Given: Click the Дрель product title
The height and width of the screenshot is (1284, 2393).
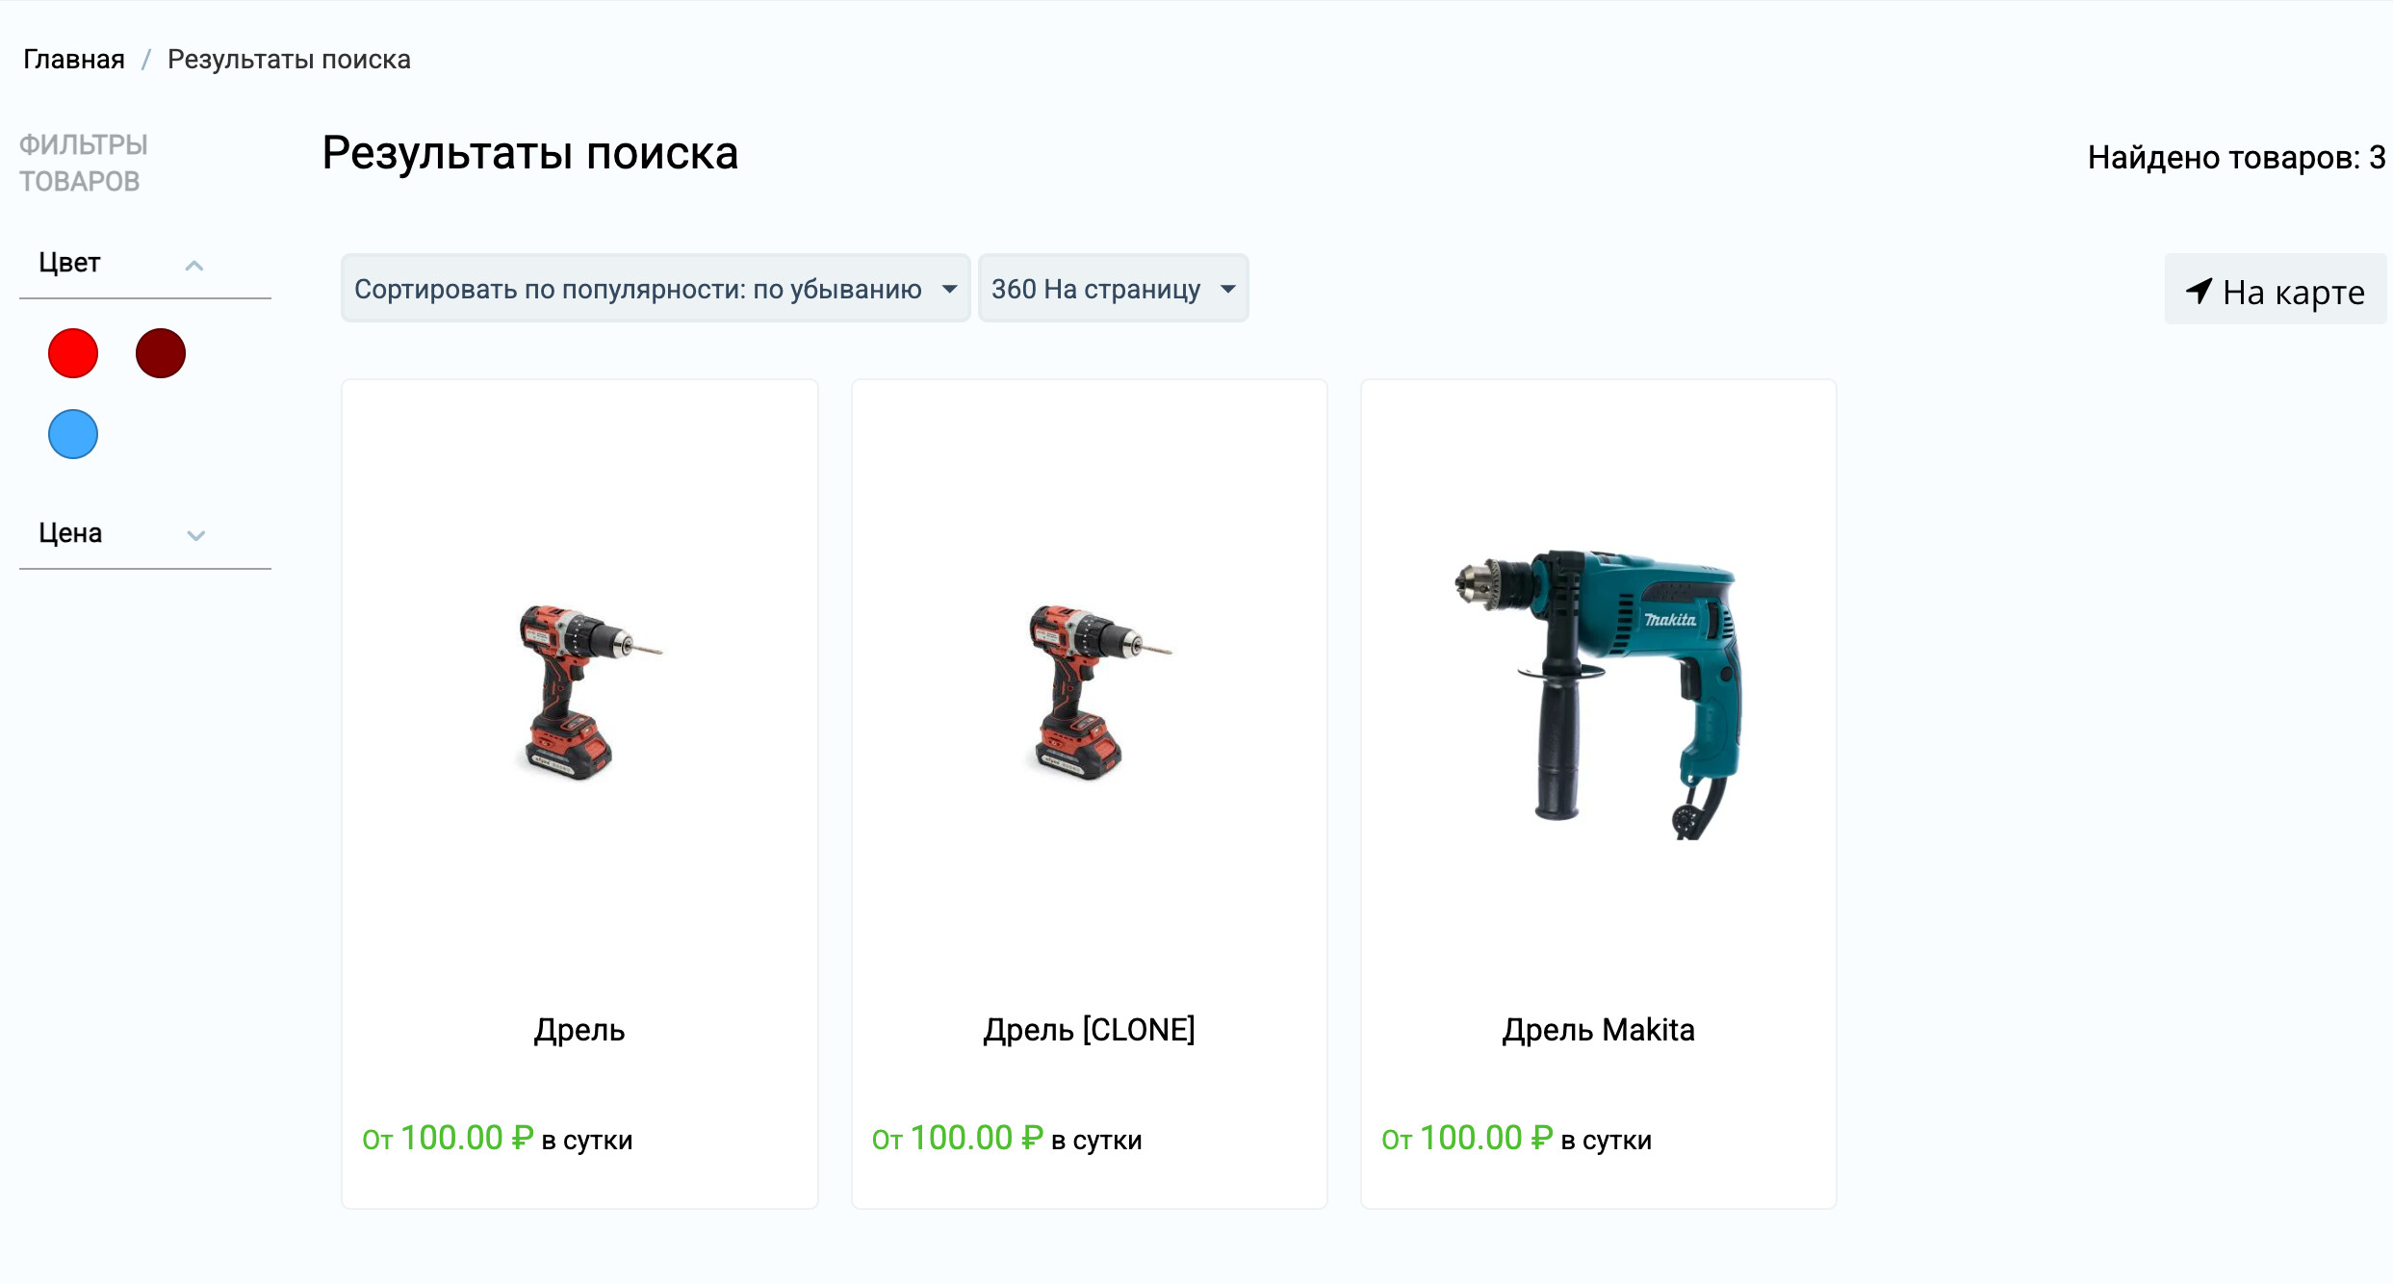Looking at the screenshot, I should click(x=579, y=1030).
